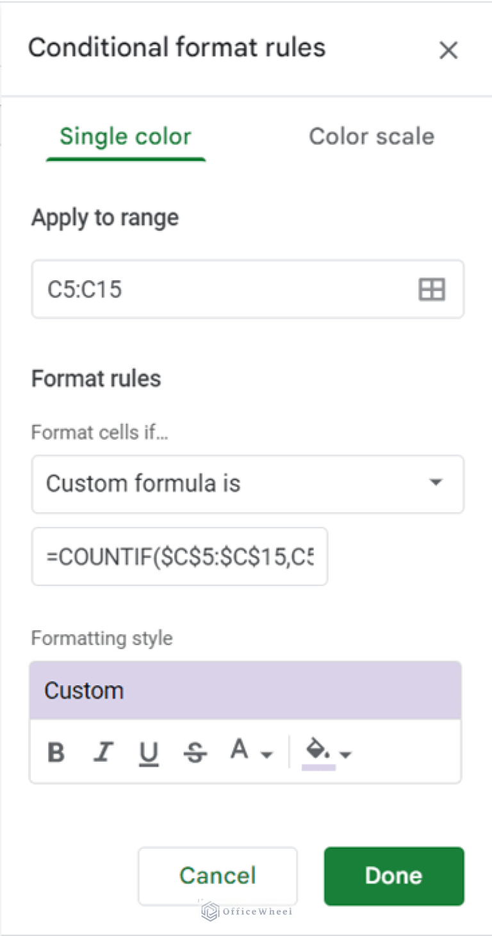Switch to the Single color tab
The width and height of the screenshot is (492, 936).
click(126, 137)
